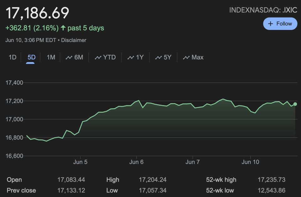Switch to the 1D time range tab
The width and height of the screenshot is (301, 197).
[x=13, y=57]
